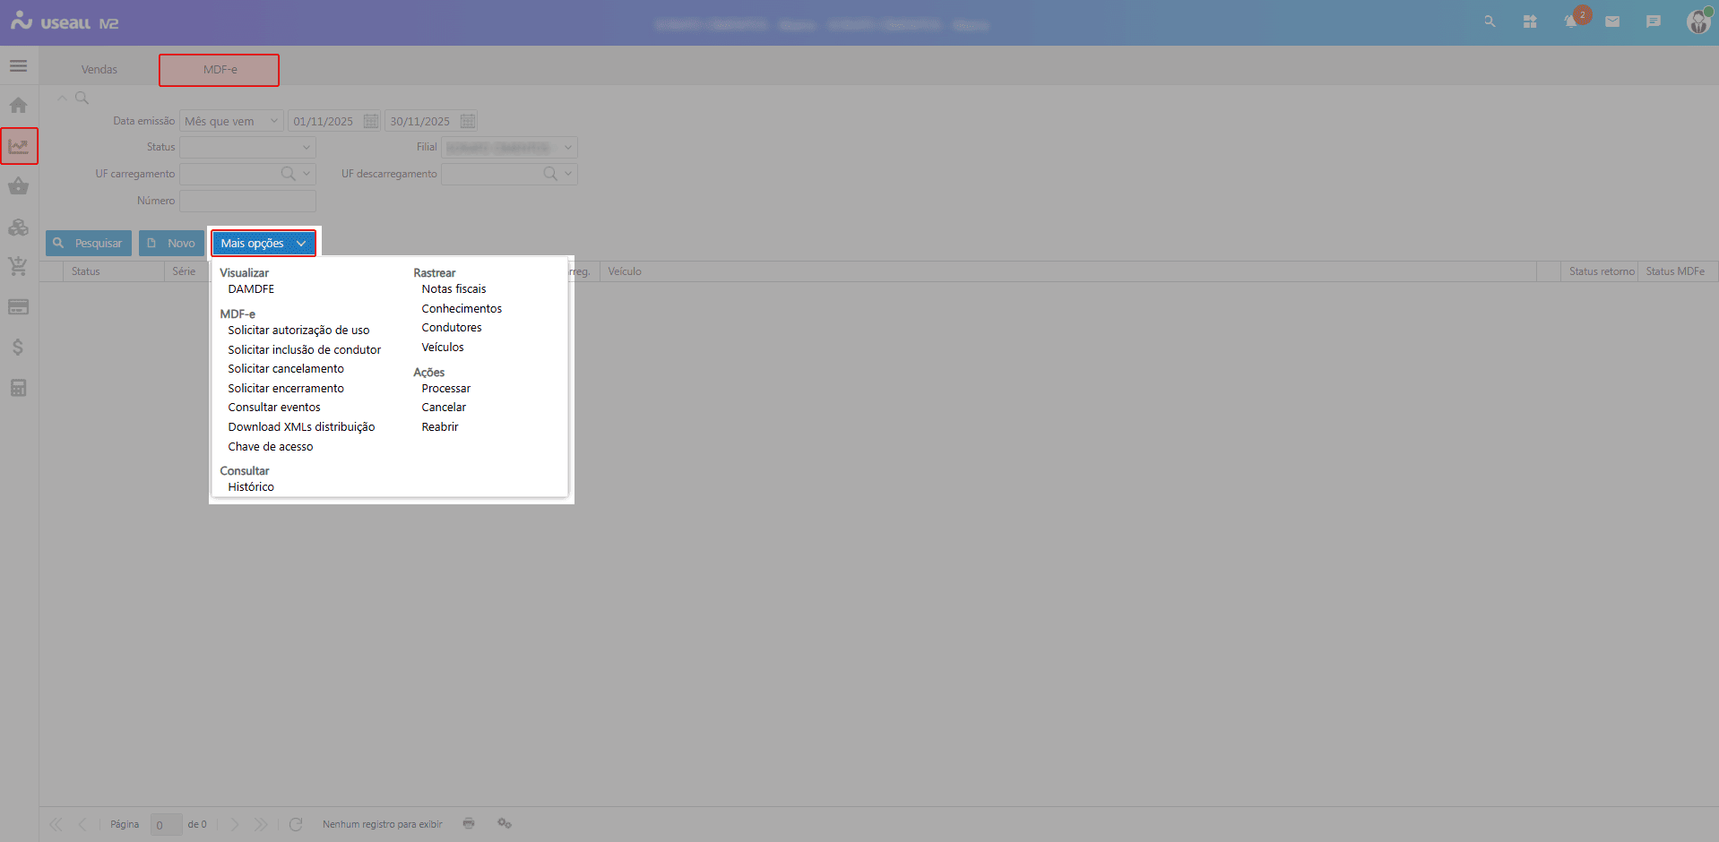Image resolution: width=1719 pixels, height=842 pixels.
Task: Open the mail envelope icon
Action: click(x=1612, y=21)
